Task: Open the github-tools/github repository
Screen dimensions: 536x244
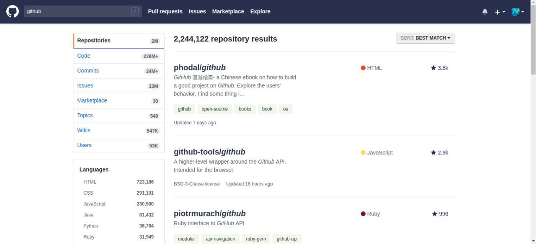Action: tap(209, 152)
